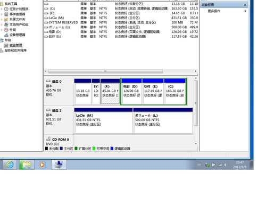Screen dimensions: 266x199
Task: Open Windows Explorer folder icon in taskbar
Action: coord(27,165)
